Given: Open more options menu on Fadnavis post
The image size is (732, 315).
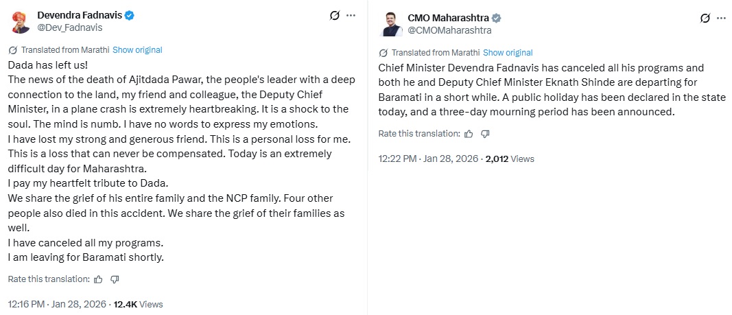Looking at the screenshot, I should [351, 15].
